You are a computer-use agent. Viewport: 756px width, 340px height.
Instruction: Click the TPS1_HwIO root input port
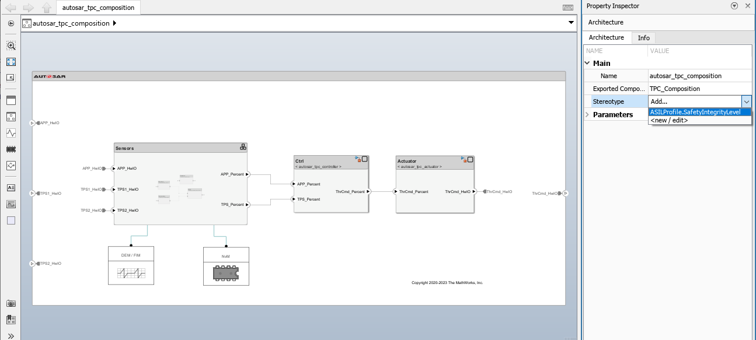click(33, 193)
